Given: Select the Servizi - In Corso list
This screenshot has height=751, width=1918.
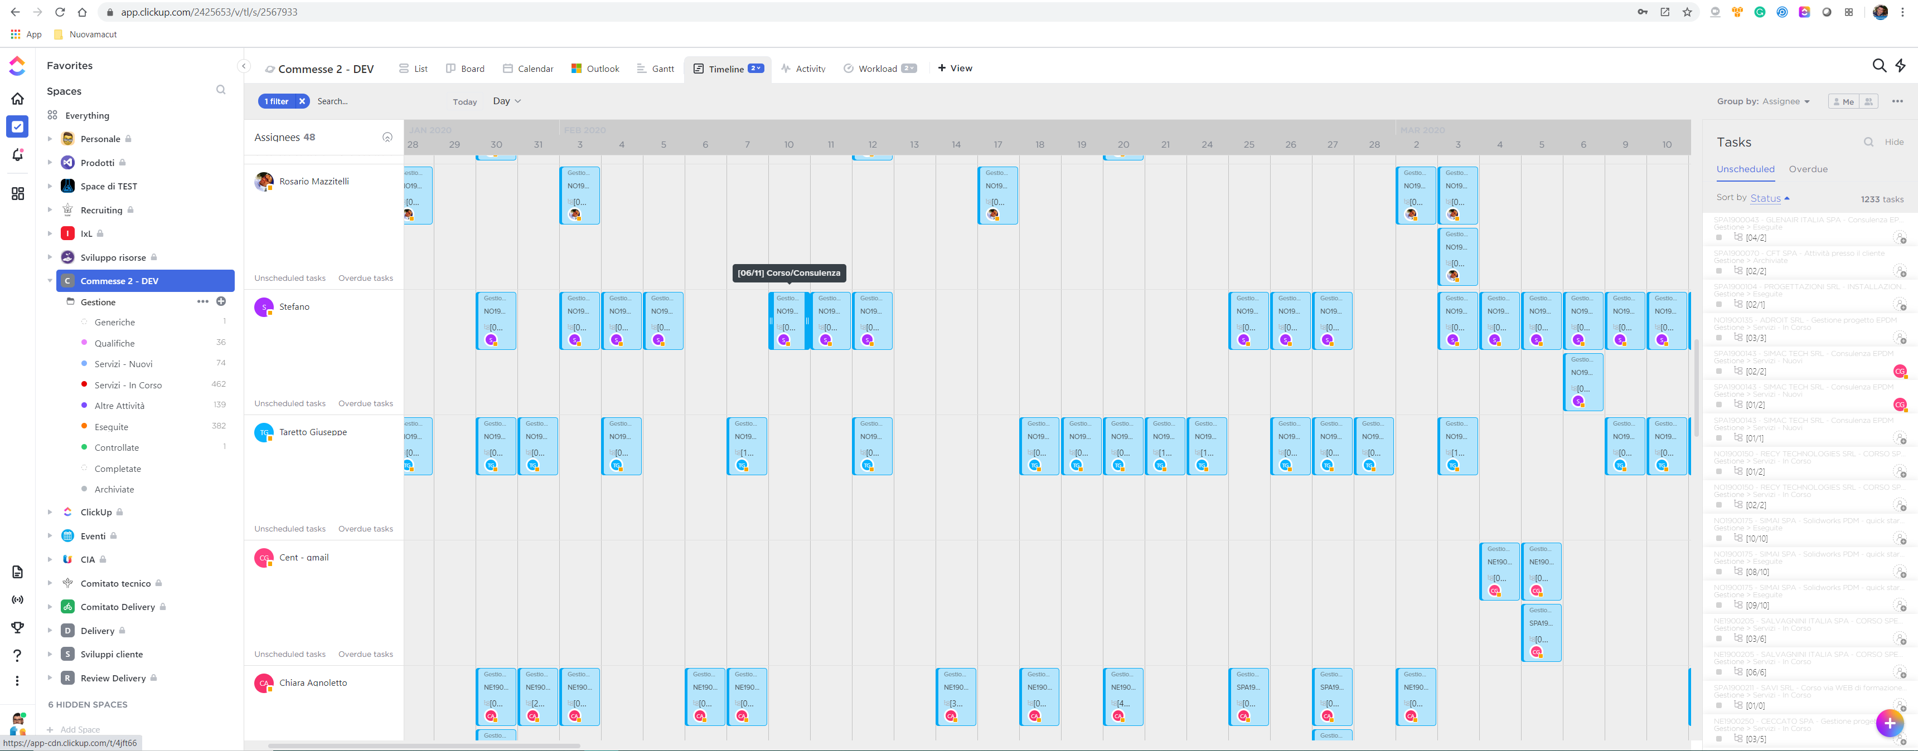Looking at the screenshot, I should click(x=128, y=385).
